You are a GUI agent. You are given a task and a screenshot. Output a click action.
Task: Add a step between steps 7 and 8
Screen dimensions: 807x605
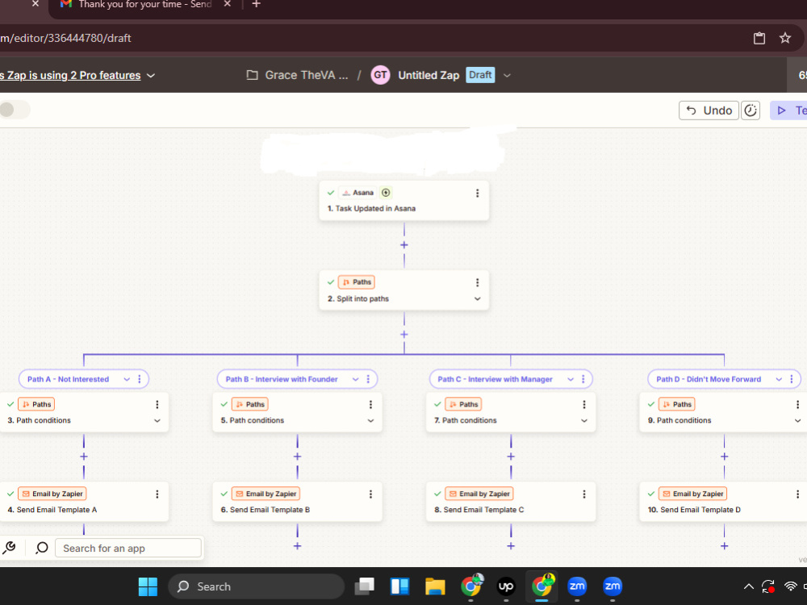[x=511, y=457]
